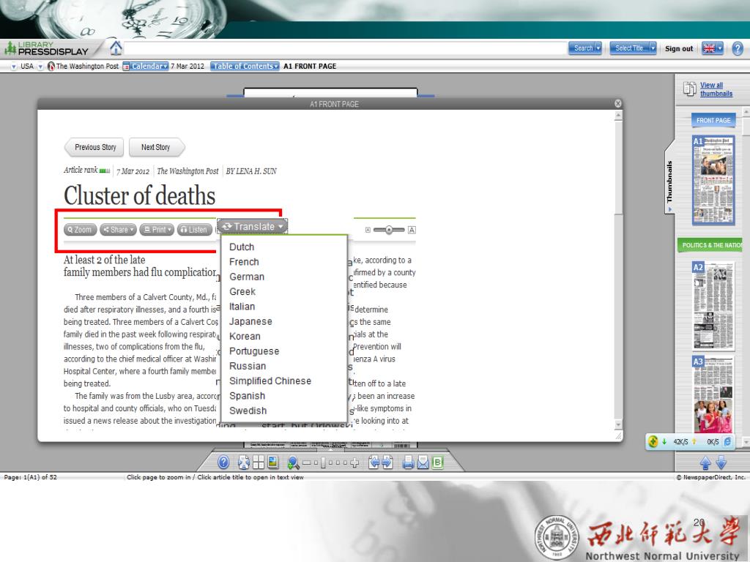This screenshot has height=562, width=750.
Task: Open The Washington Post title link
Action: [87, 67]
